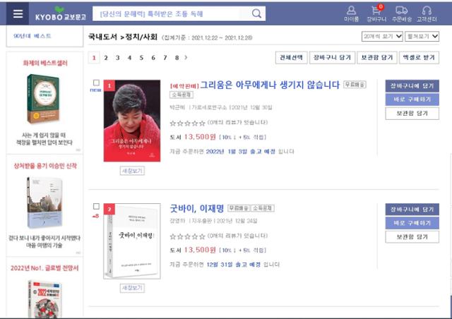Click the white 굿바이, 이재명 cover thumbnail

(132, 241)
